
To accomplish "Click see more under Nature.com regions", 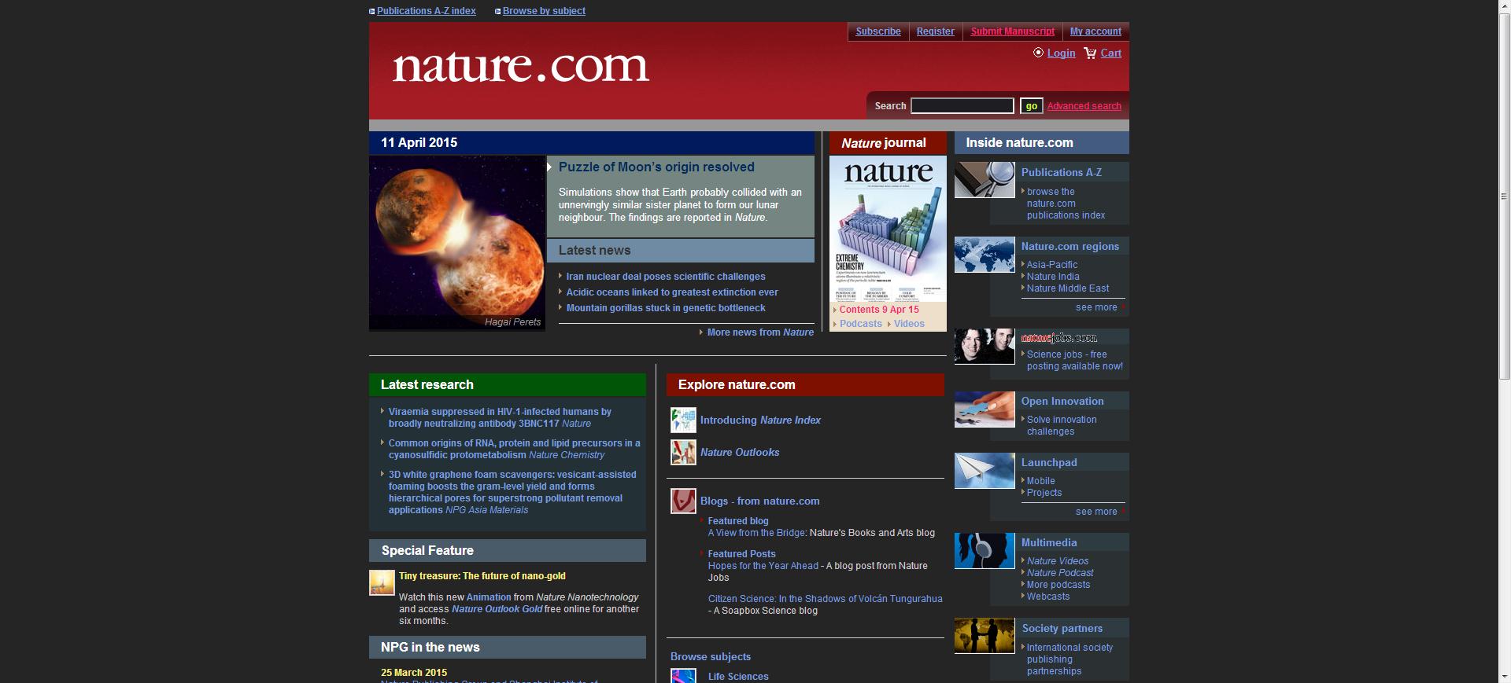I will click(x=1096, y=307).
